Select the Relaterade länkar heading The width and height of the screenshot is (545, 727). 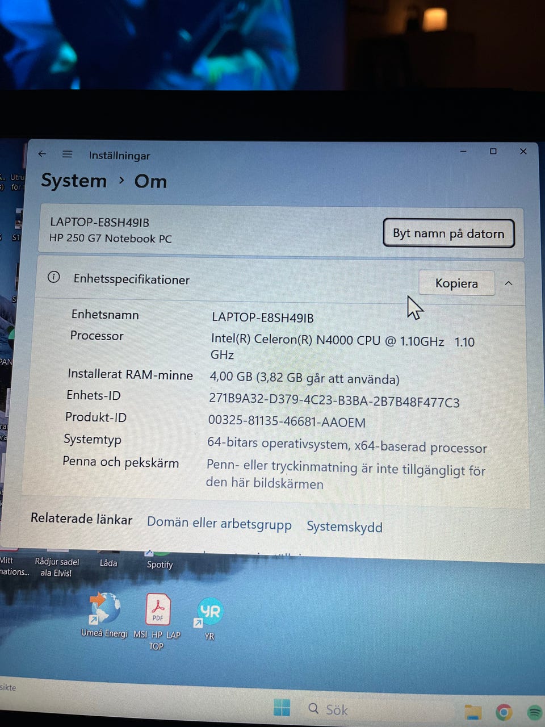pos(81,519)
